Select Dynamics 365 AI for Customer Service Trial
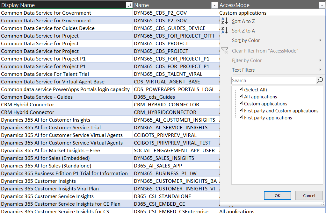Screen dimensions: 326x213 pos(66,127)
